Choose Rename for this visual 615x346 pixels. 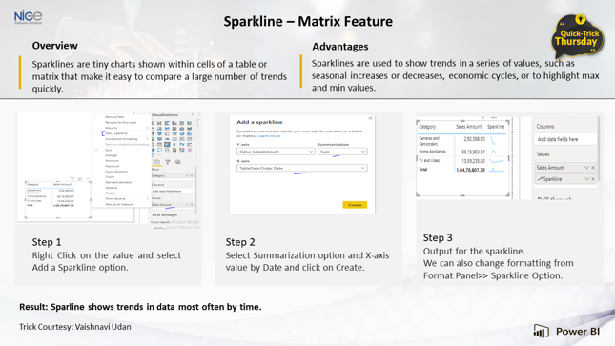pyautogui.click(x=122, y=122)
